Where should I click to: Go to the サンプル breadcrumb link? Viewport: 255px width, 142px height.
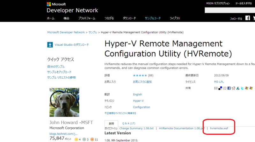coord(93,32)
